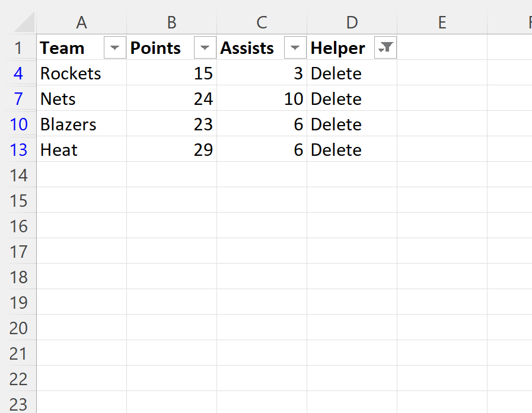The image size is (532, 413).
Task: Select row 10 header
Action: click(x=18, y=124)
